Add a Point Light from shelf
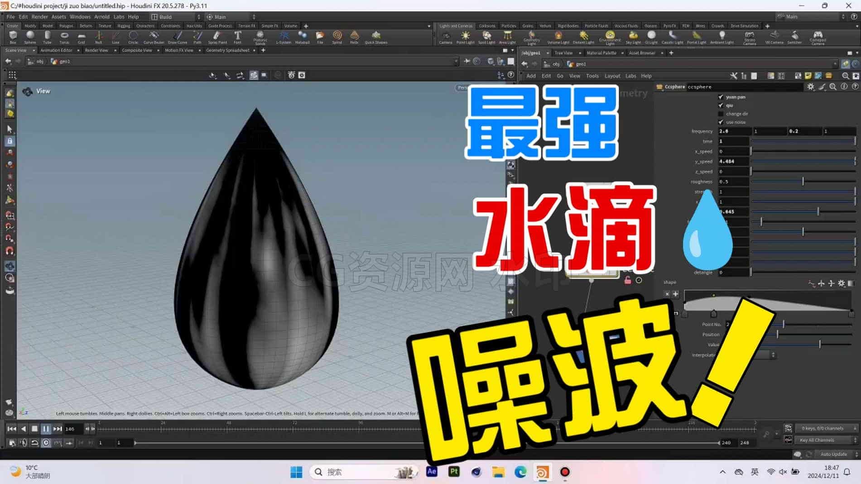Screen dimensions: 861x484 pos(465,38)
